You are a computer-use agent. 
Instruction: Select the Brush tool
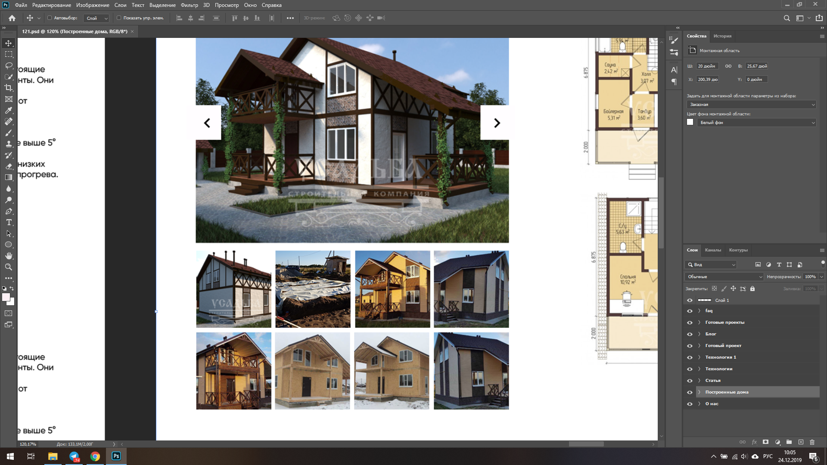(9, 133)
